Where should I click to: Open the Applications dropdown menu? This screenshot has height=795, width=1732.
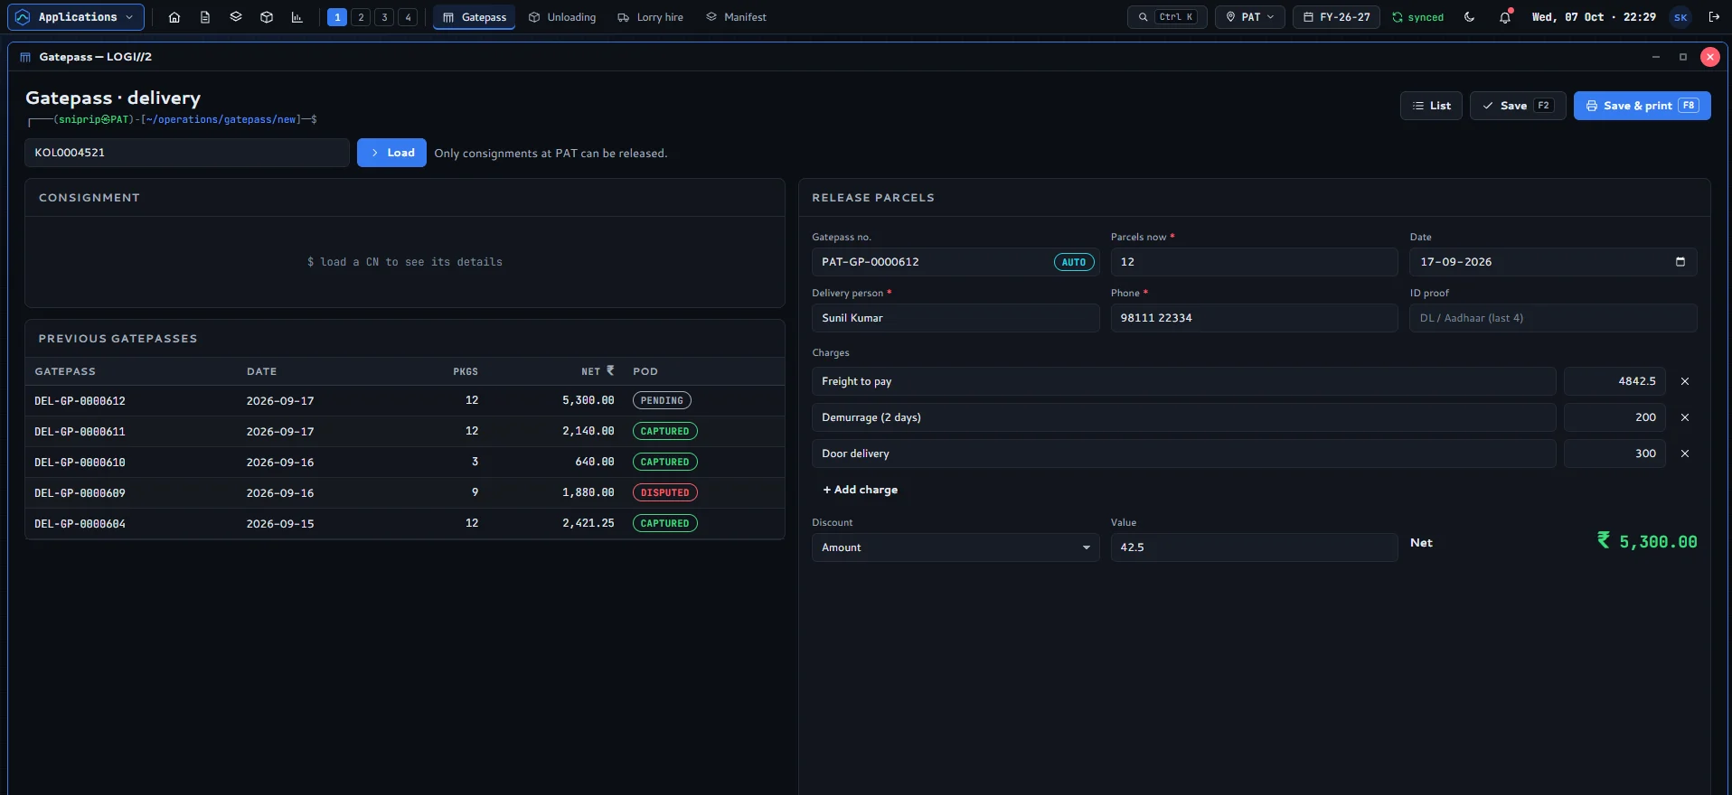point(76,17)
